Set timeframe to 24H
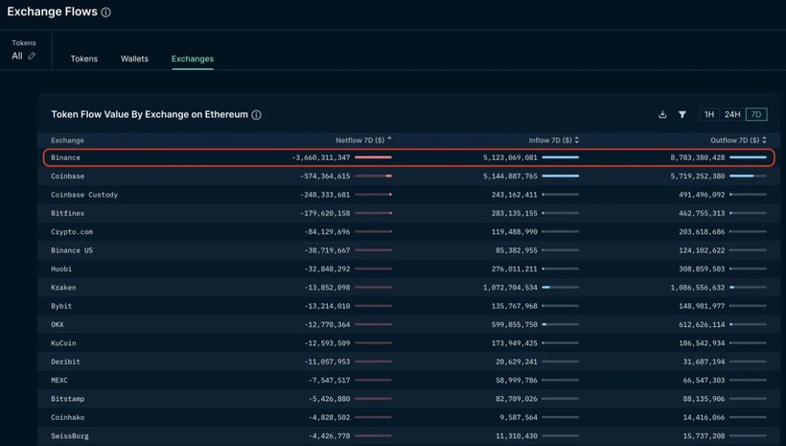 [732, 114]
